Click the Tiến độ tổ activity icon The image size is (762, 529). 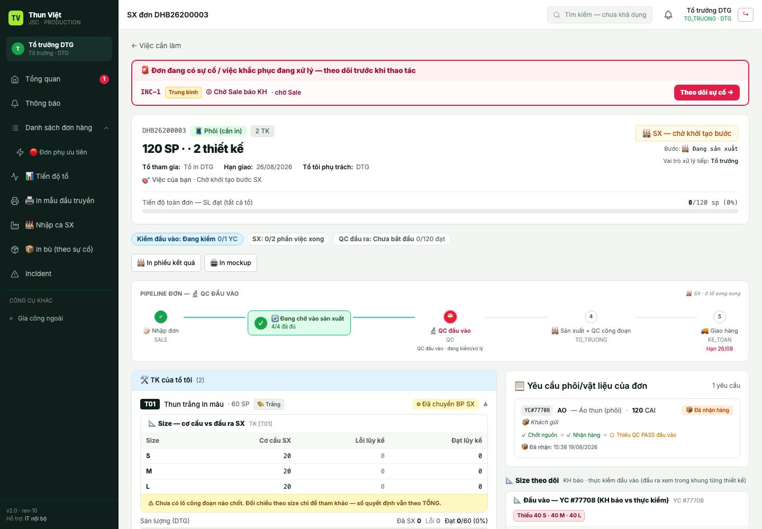coord(15,177)
